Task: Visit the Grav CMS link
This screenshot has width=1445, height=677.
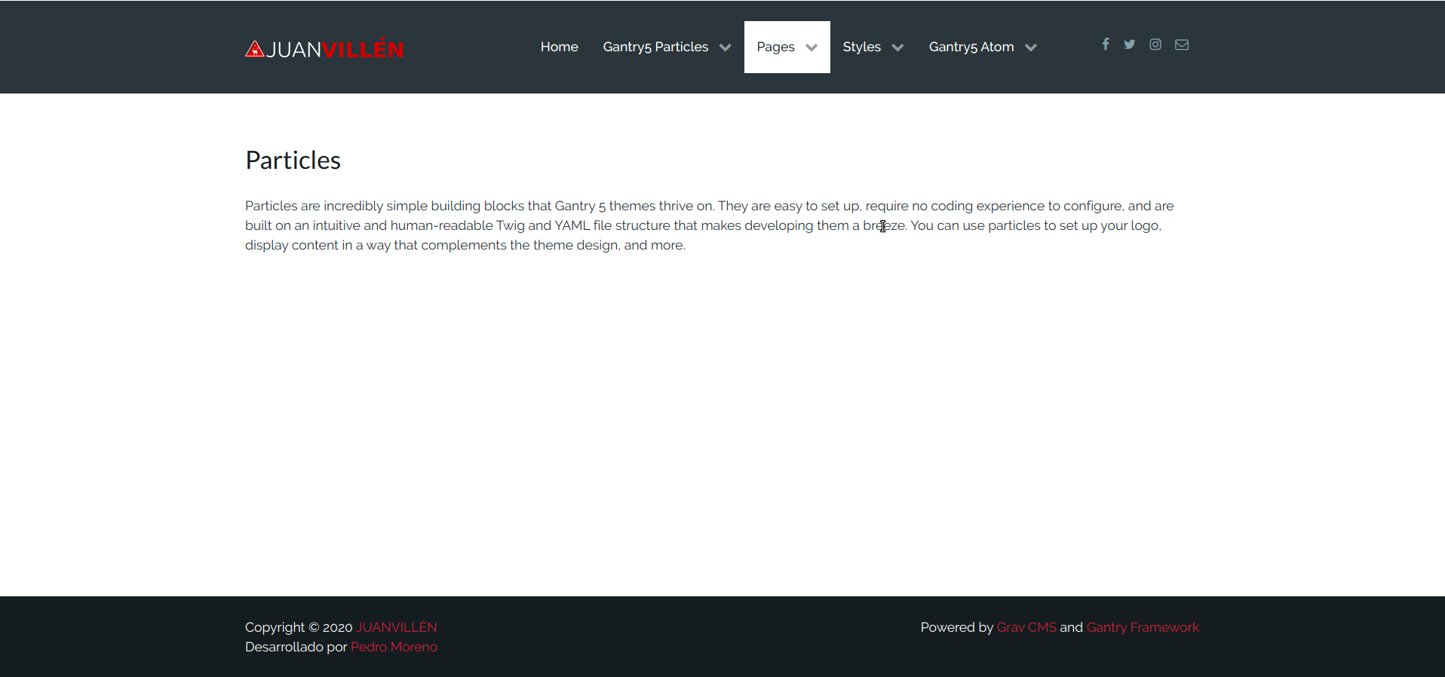Action: (x=1026, y=627)
